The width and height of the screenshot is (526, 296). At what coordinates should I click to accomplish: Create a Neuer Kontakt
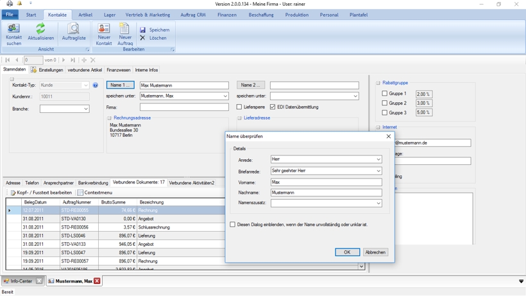(104, 34)
